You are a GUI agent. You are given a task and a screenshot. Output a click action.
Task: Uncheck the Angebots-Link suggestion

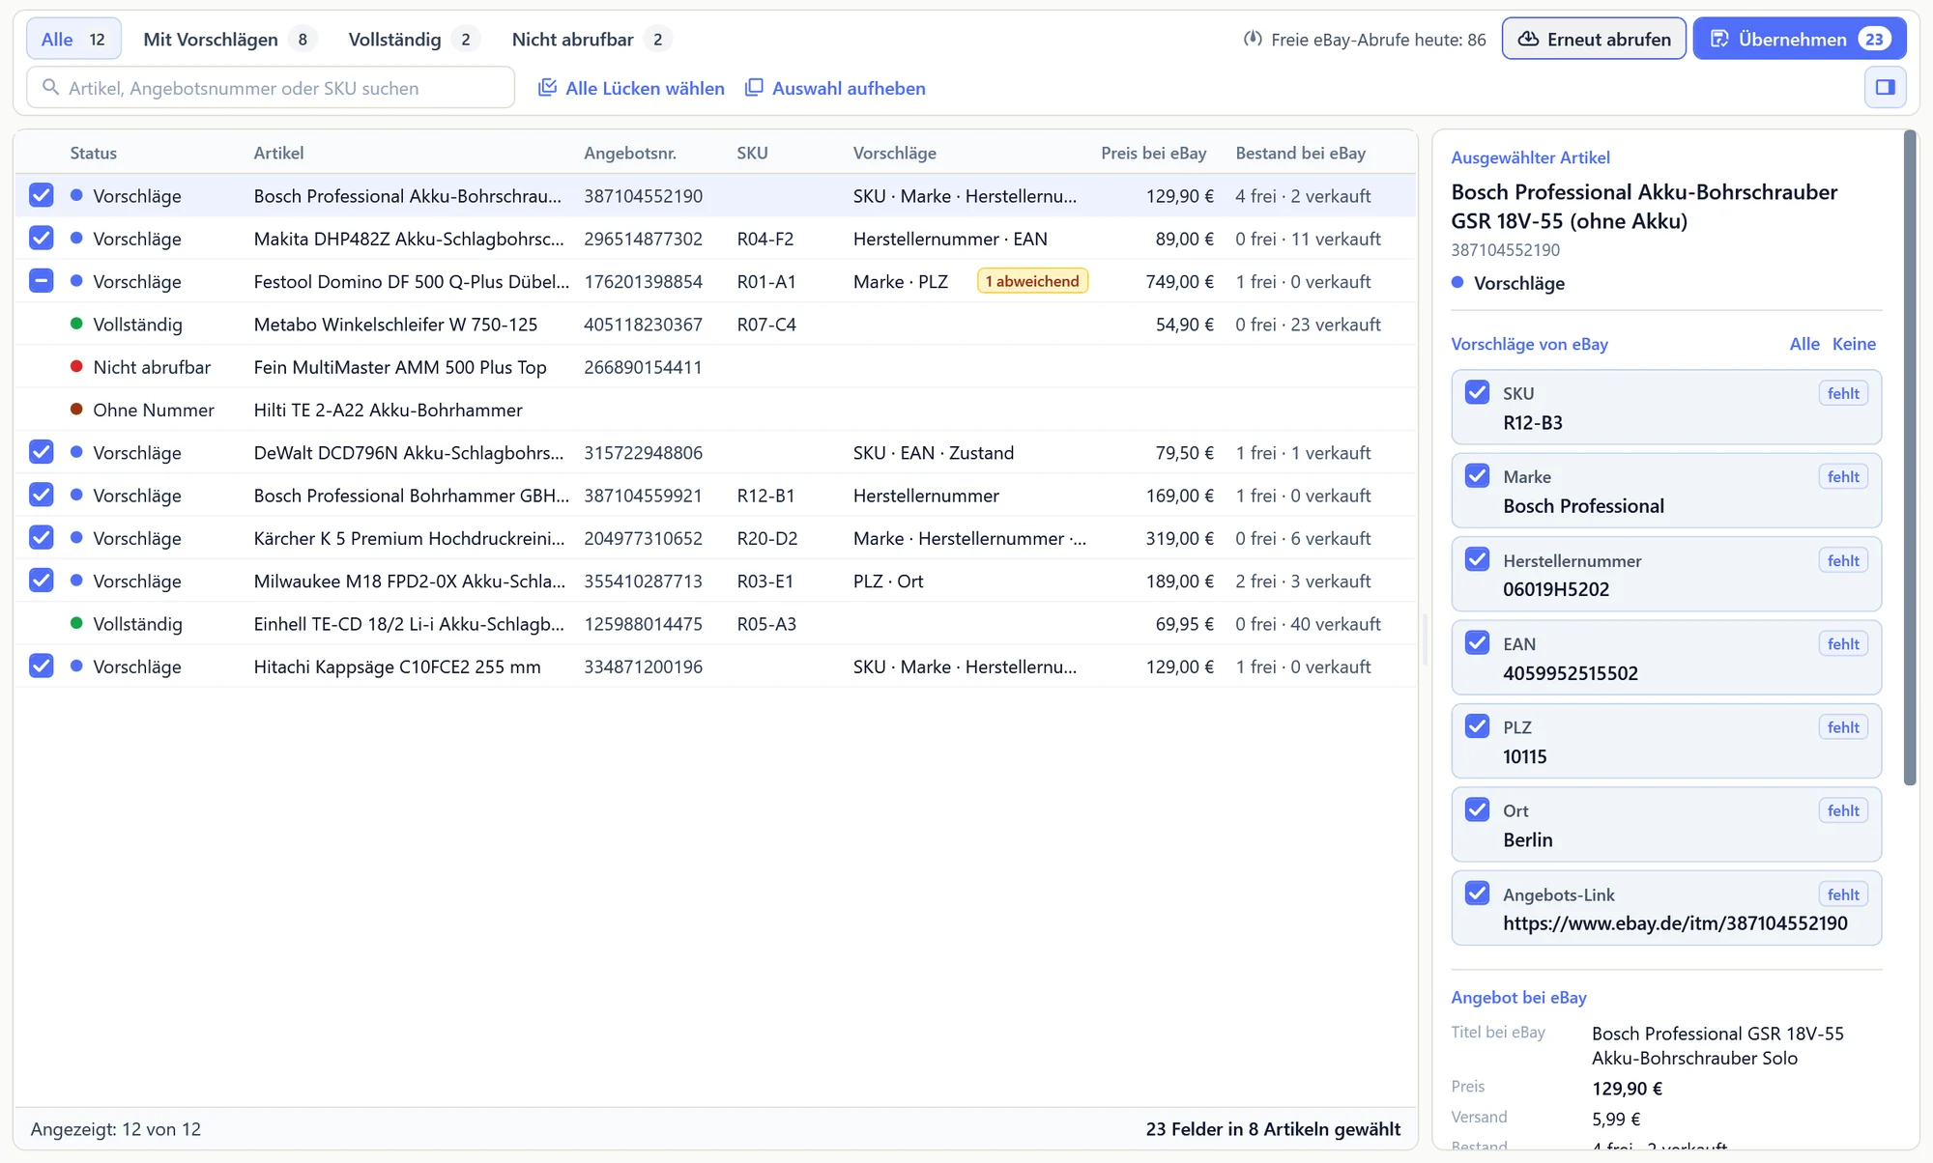coord(1477,894)
